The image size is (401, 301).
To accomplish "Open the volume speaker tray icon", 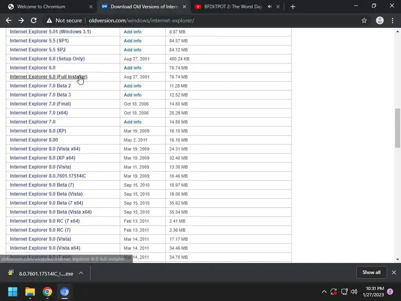I will (x=354, y=292).
